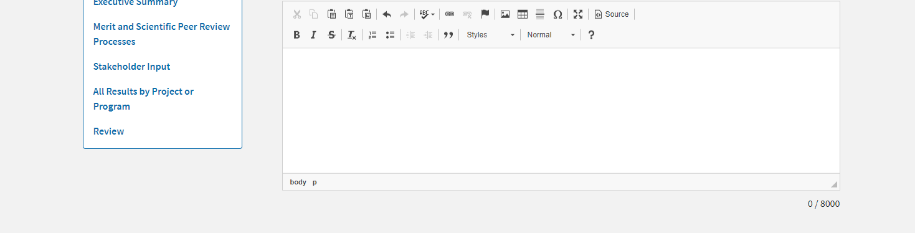915x233 pixels.
Task: Click the Copy icon in editor toolbar
Action: [314, 14]
